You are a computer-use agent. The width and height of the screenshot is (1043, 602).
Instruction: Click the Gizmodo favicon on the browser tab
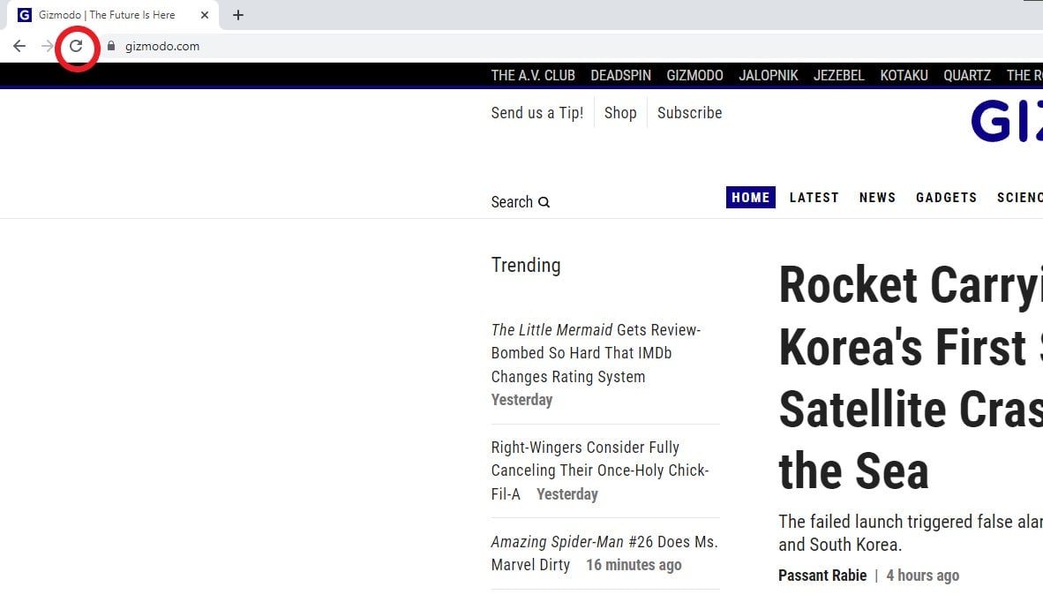pyautogui.click(x=24, y=14)
